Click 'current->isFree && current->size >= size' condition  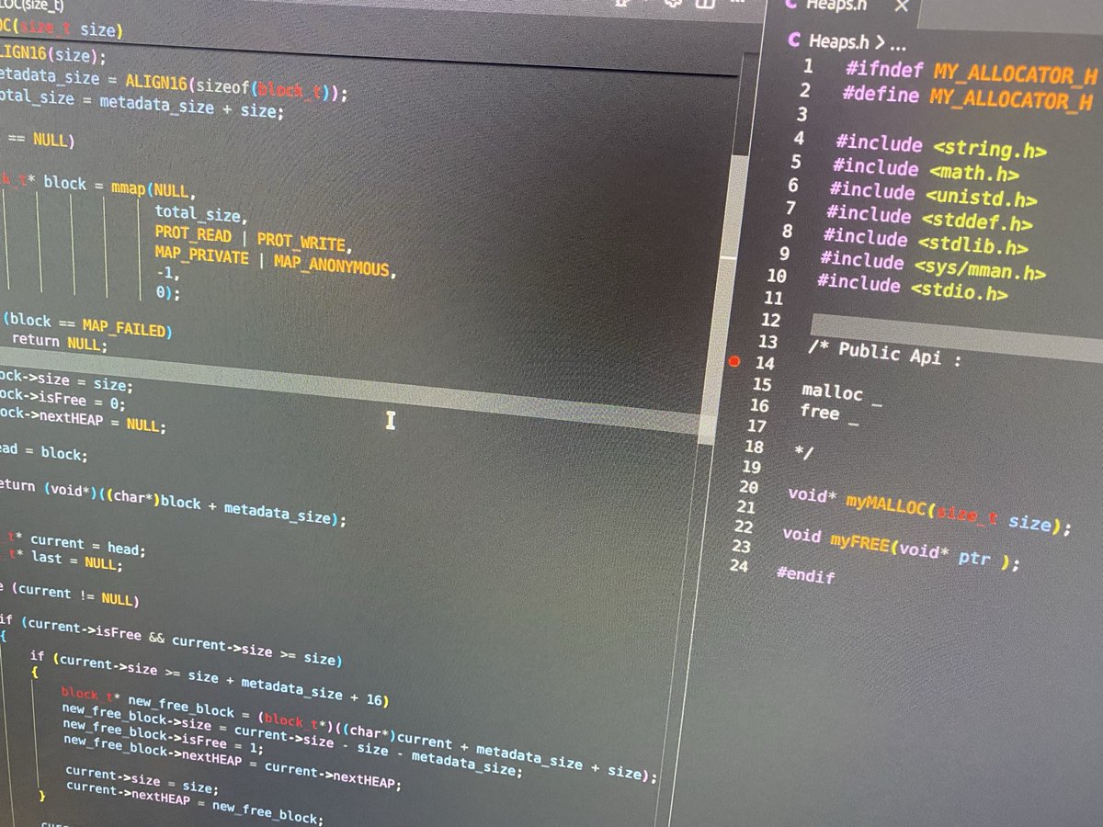pos(180,643)
